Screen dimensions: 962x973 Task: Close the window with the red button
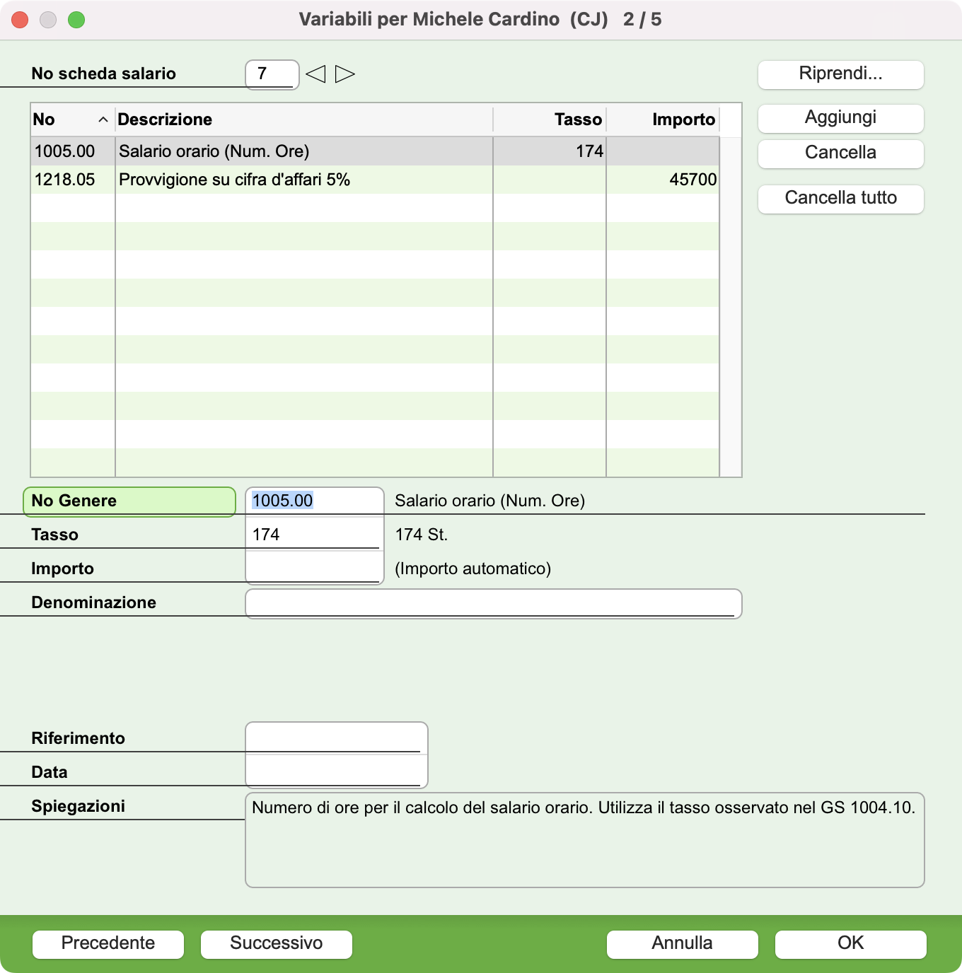20,20
